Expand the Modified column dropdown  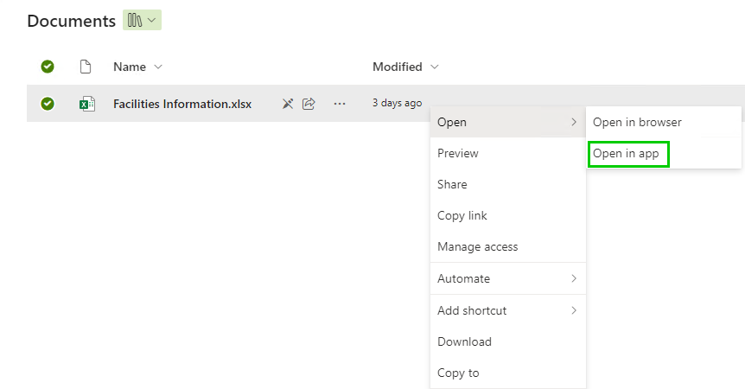coord(434,67)
